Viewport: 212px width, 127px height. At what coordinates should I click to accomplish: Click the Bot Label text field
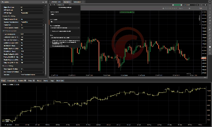(x=32, y=75)
